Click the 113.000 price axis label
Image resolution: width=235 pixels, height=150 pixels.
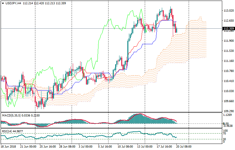coord(228,11)
